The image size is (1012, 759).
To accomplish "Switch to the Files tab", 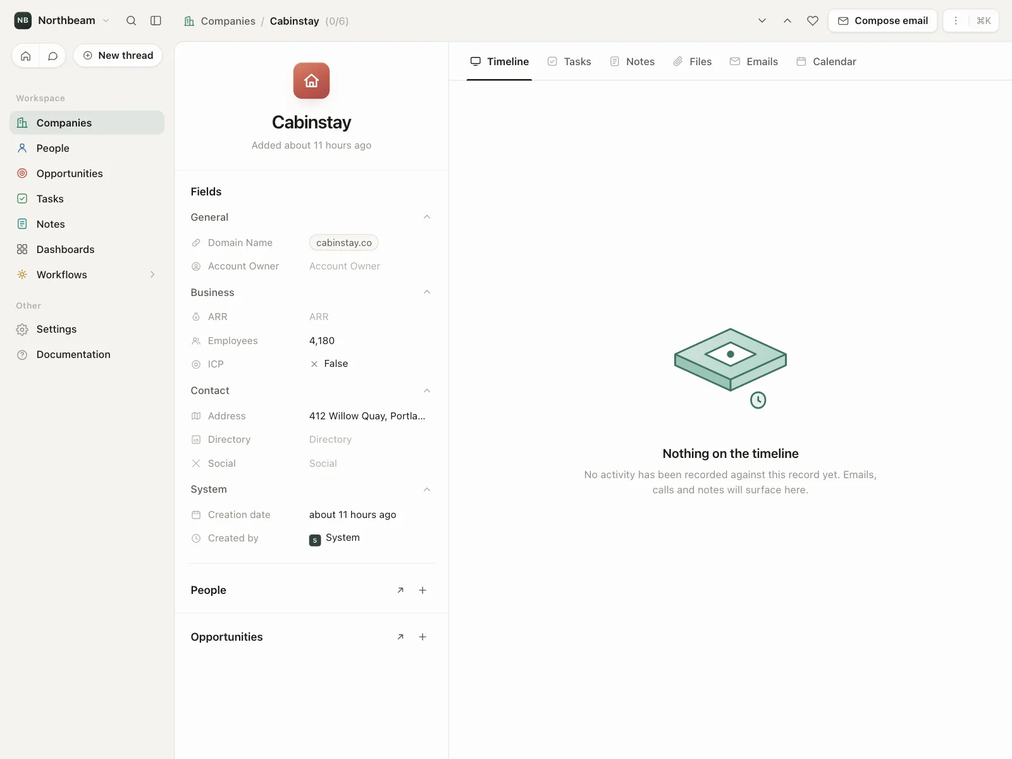I will [x=692, y=61].
